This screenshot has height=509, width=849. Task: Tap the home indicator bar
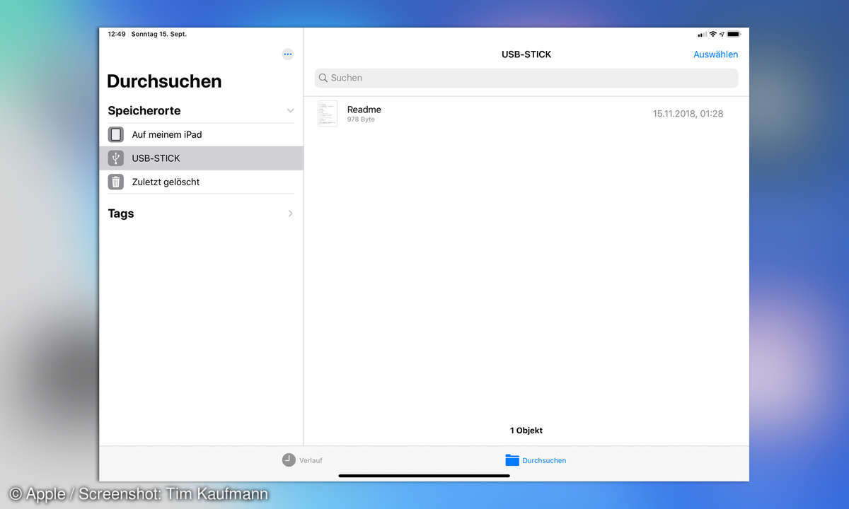tap(424, 476)
